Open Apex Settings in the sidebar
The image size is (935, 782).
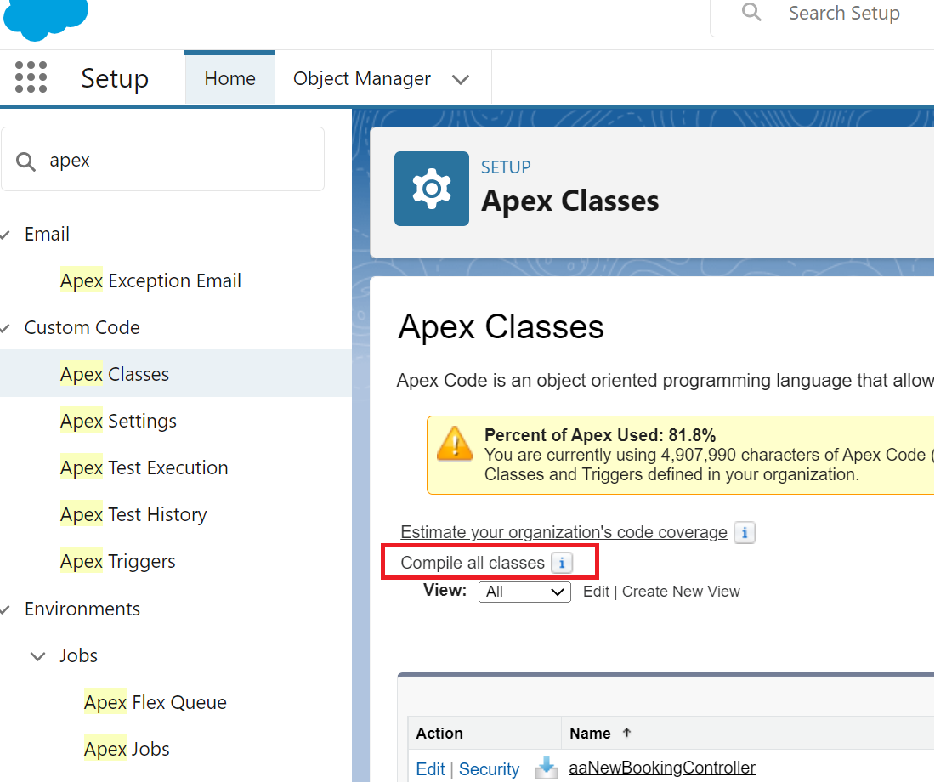(x=119, y=421)
